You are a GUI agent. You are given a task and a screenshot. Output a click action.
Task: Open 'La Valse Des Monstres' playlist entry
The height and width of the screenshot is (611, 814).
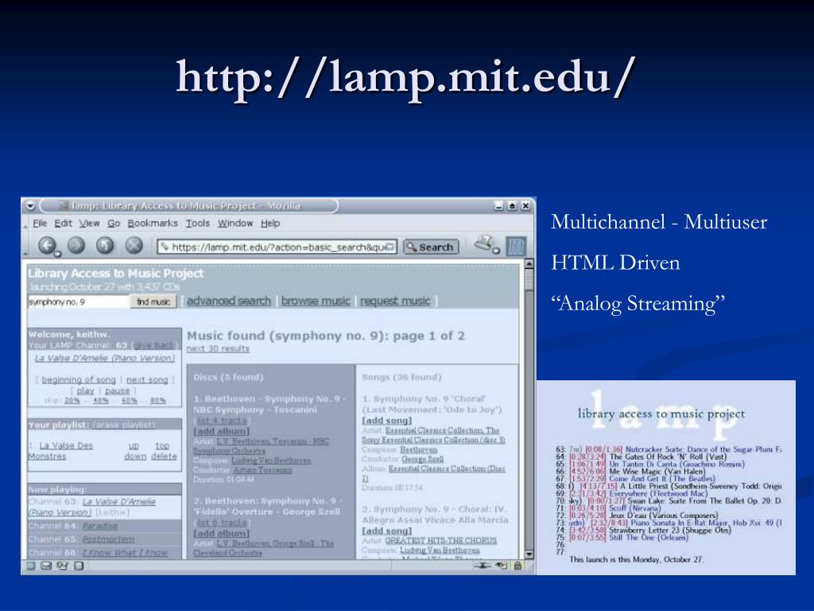pyautogui.click(x=60, y=451)
